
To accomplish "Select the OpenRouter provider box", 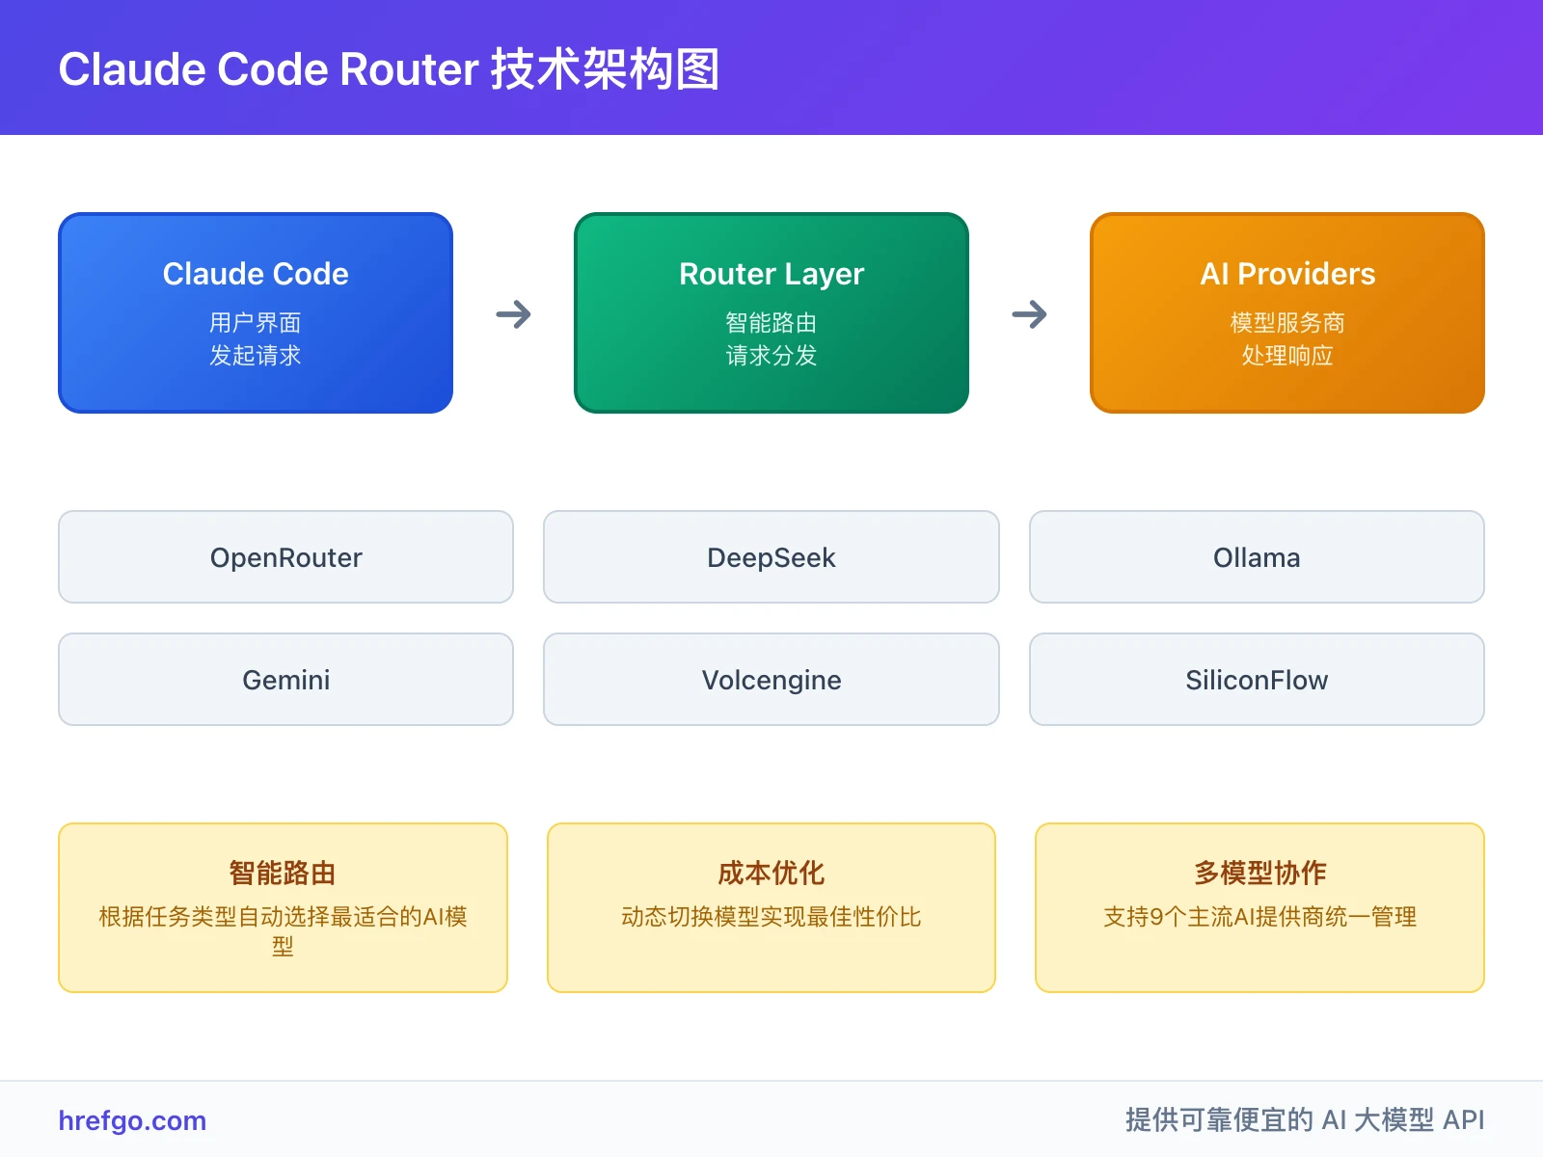I will [285, 557].
